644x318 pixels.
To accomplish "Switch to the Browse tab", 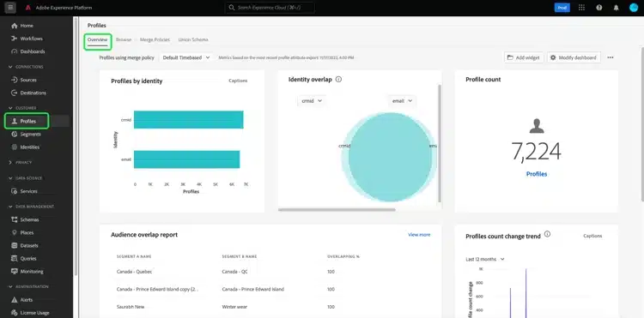I will point(124,39).
